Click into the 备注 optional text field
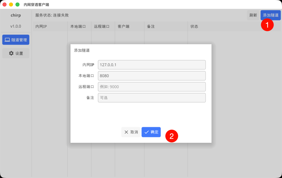282x178 pixels. pyautogui.click(x=152, y=98)
